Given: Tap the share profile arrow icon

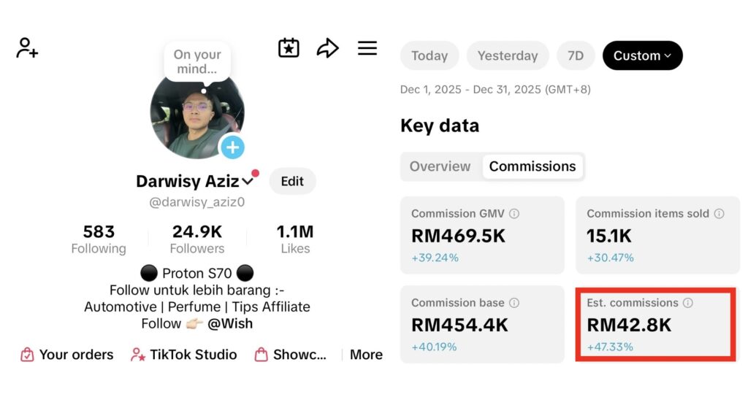Looking at the screenshot, I should coord(328,48).
